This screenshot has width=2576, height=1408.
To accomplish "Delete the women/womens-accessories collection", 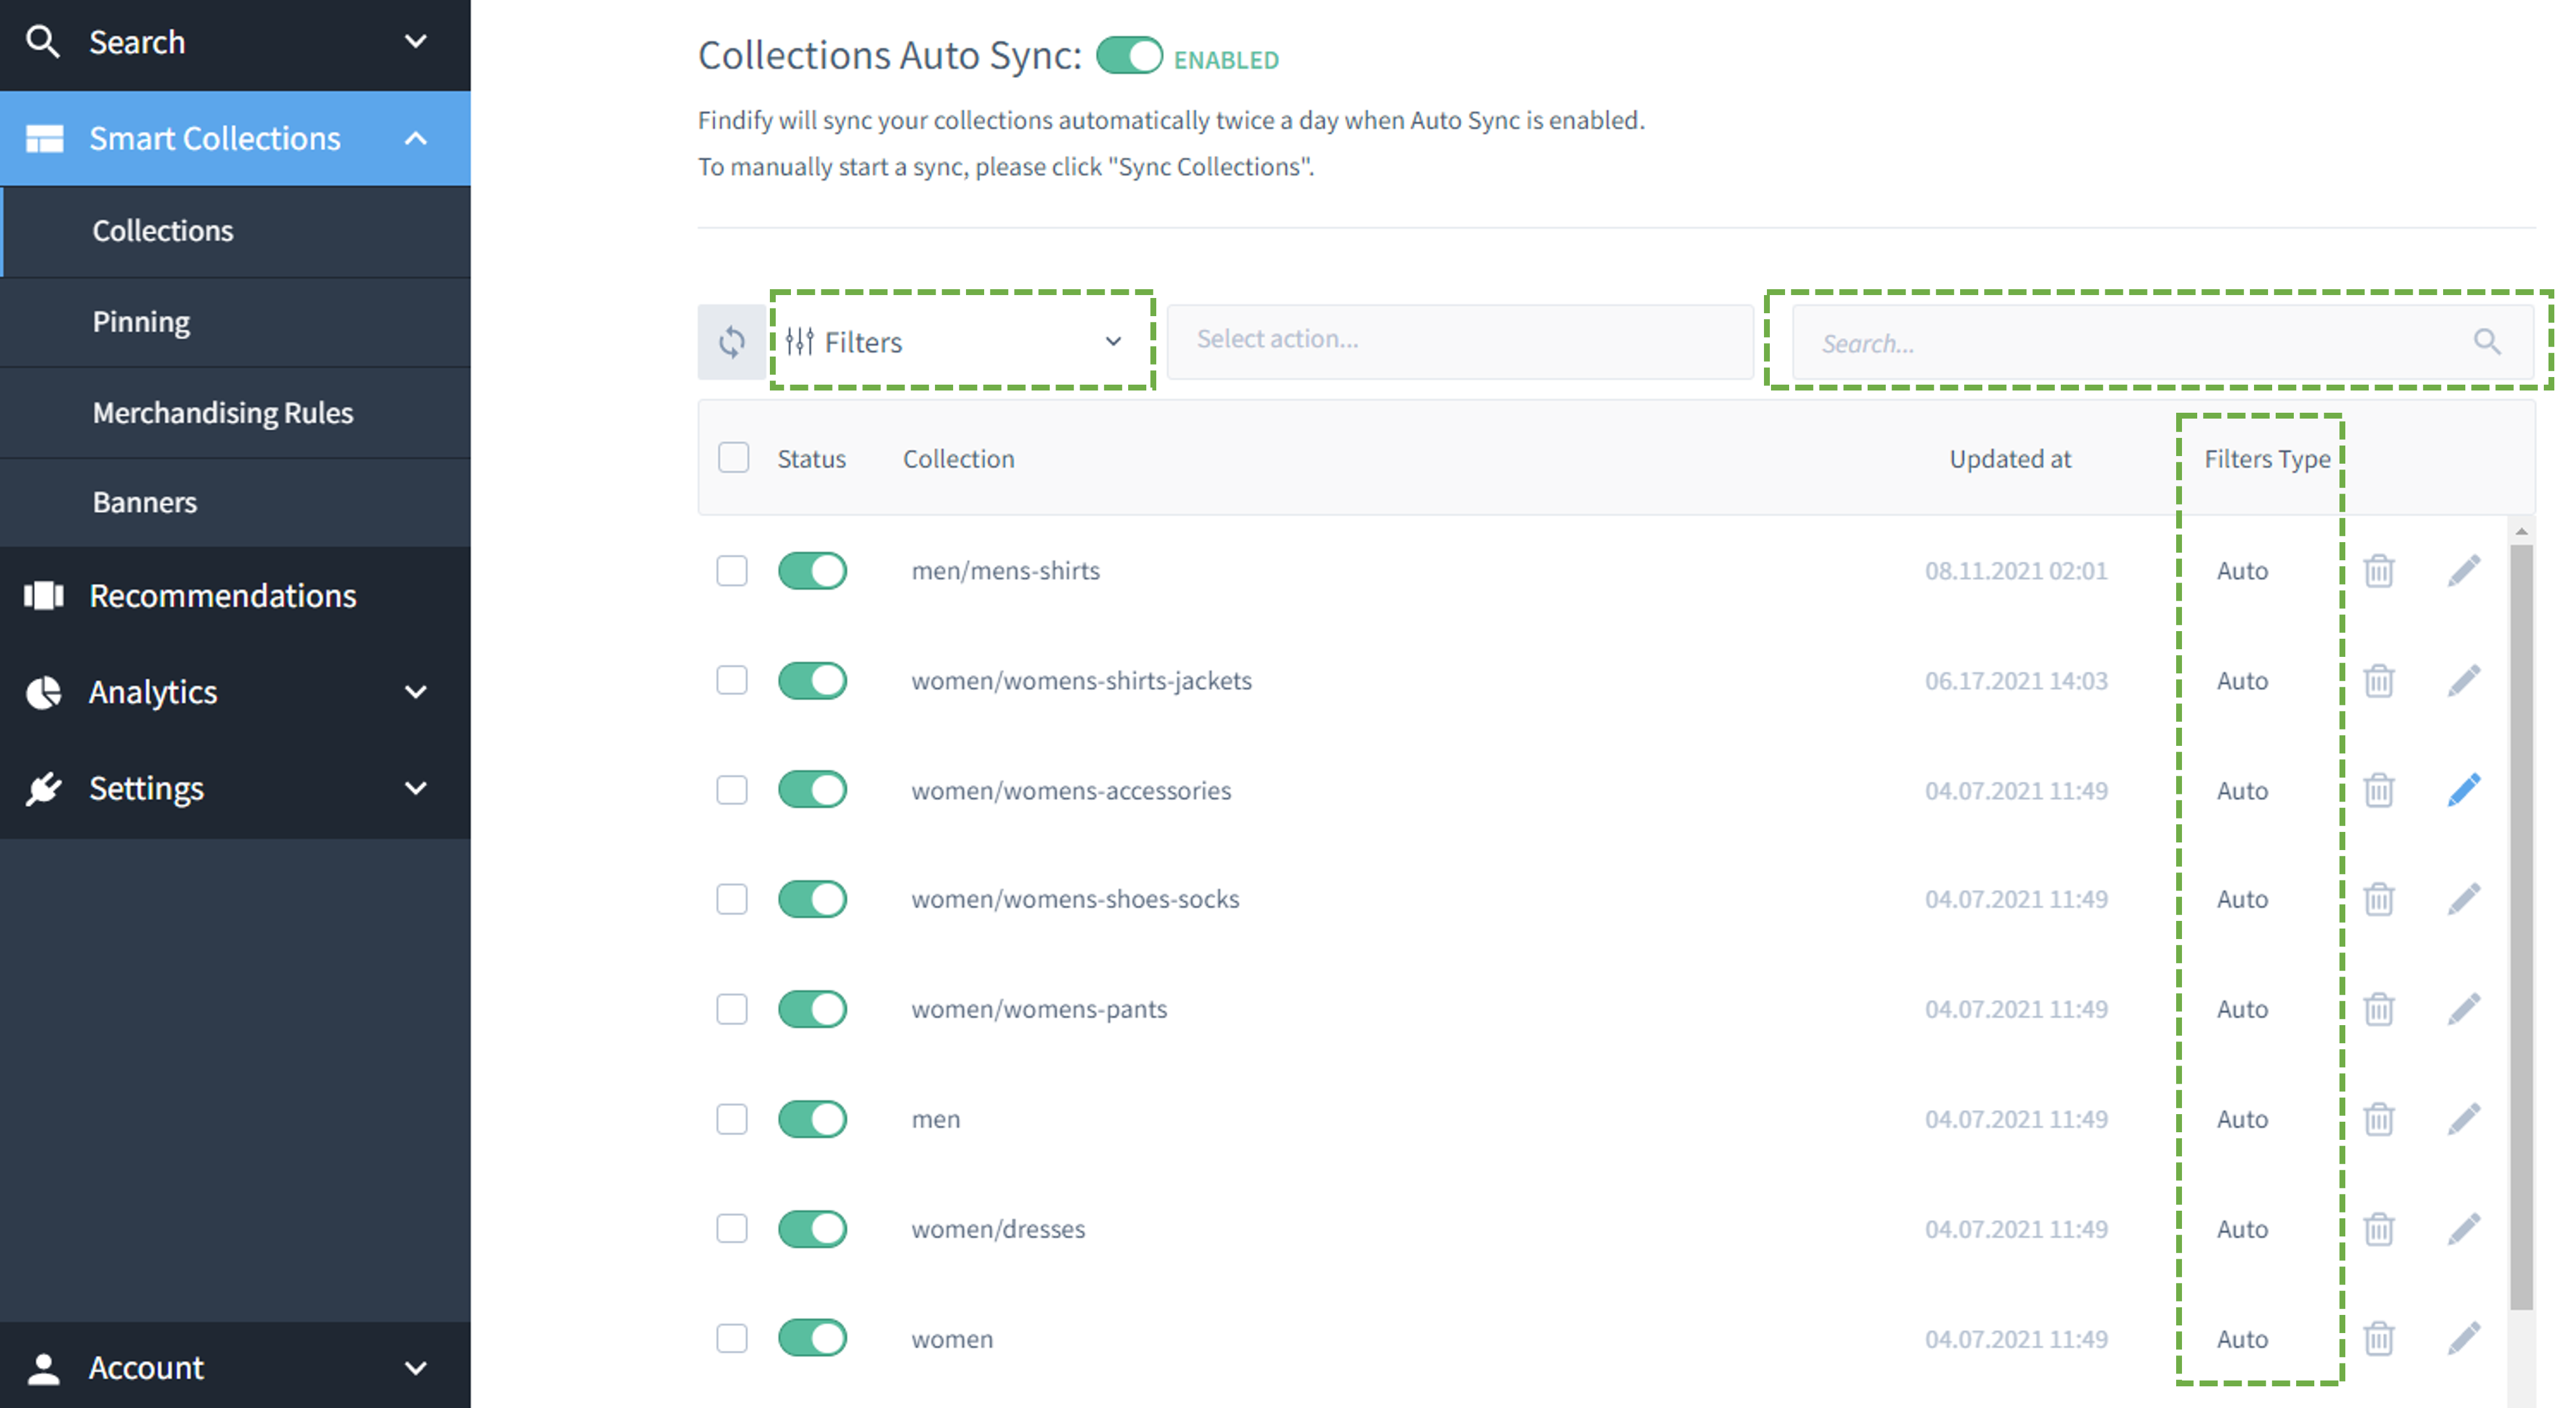I will pyautogui.click(x=2378, y=790).
